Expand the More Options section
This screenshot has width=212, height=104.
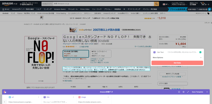[177, 57]
